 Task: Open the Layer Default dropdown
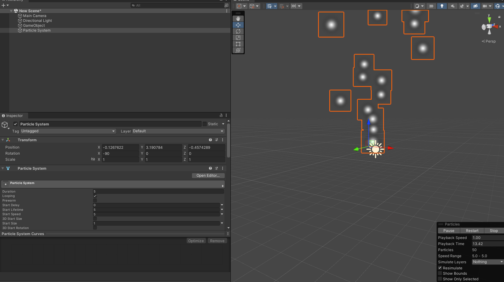(x=177, y=131)
